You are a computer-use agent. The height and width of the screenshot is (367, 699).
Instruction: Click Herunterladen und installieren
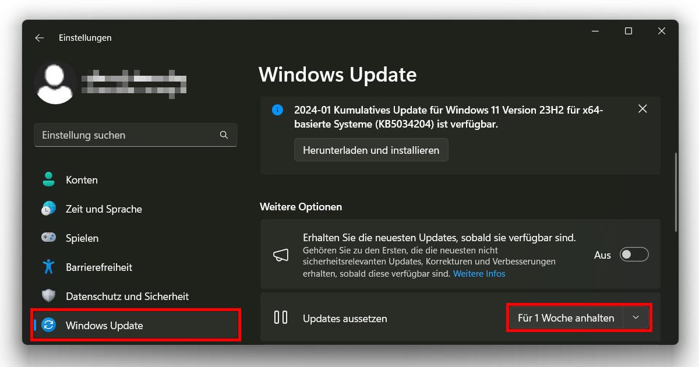371,150
